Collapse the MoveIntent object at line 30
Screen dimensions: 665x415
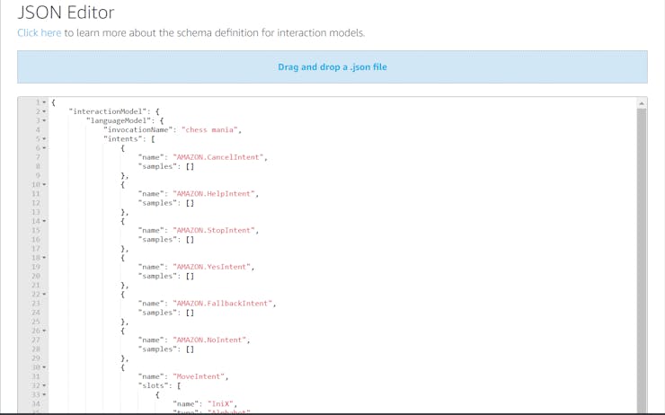coord(44,367)
